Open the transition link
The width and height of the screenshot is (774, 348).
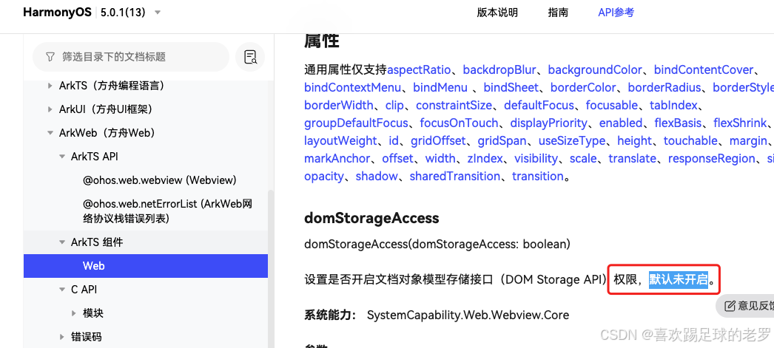[537, 176]
